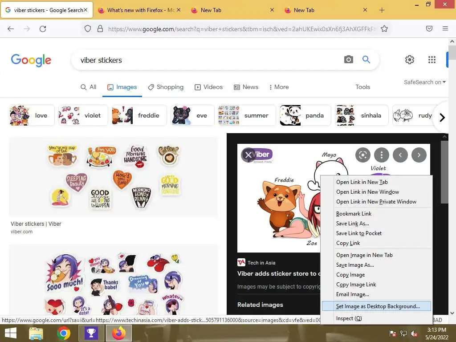Open the tracking protection shield icon

coord(88,28)
